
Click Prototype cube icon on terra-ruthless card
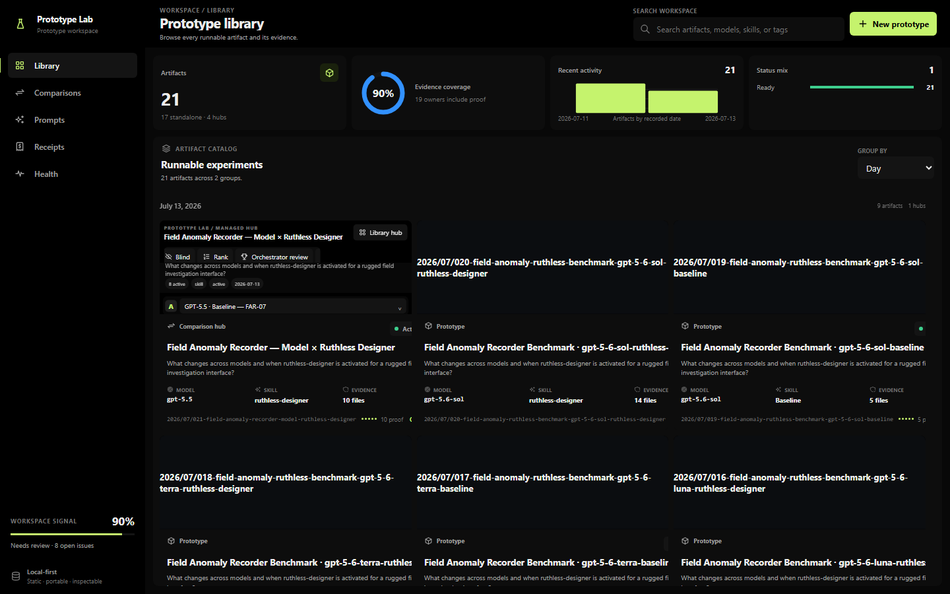172,541
